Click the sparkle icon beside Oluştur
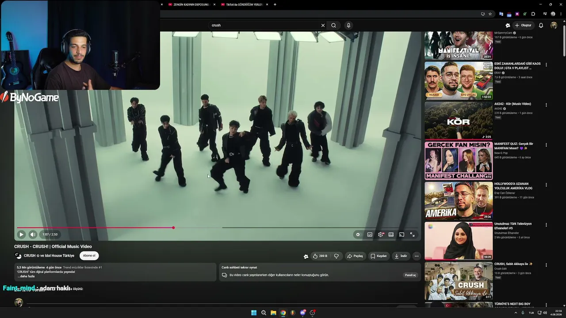The height and width of the screenshot is (318, 566). [x=508, y=25]
